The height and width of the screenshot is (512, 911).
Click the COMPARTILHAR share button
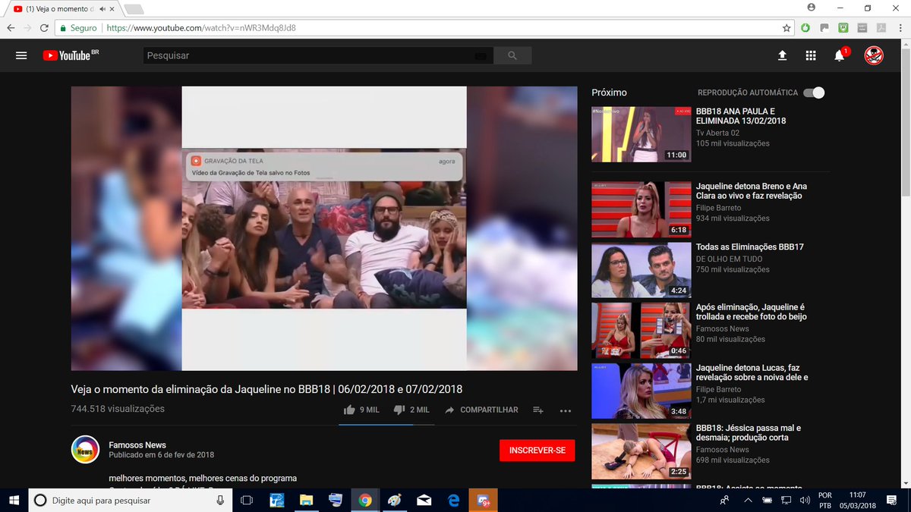point(481,410)
